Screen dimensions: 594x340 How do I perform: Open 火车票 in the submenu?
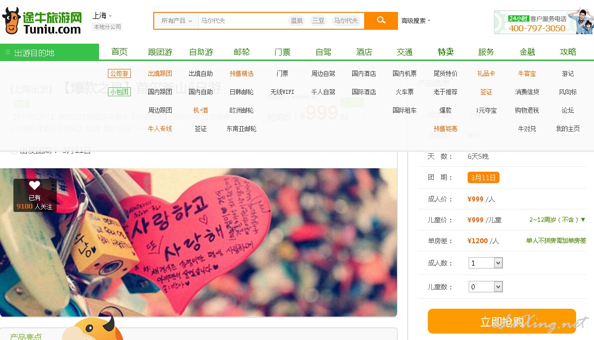(404, 92)
